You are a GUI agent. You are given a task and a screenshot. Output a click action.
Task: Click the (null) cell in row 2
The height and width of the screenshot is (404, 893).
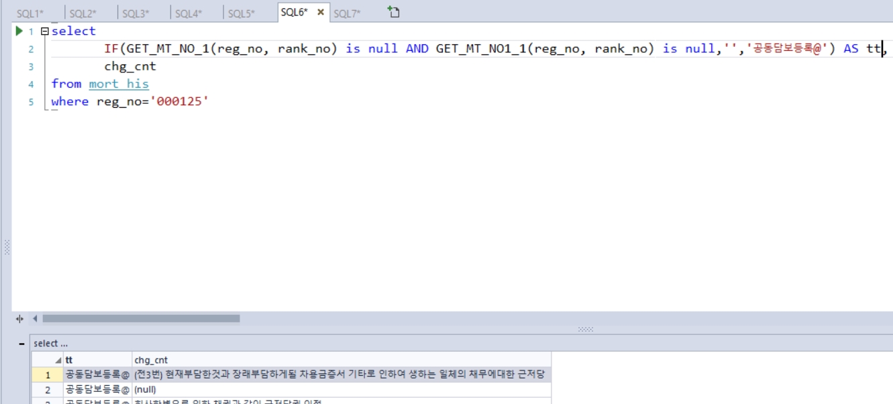point(342,389)
